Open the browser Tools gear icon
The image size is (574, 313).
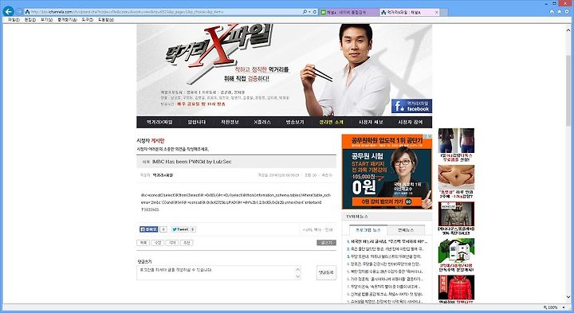coord(567,12)
